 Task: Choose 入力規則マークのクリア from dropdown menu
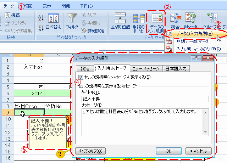point(197,49)
